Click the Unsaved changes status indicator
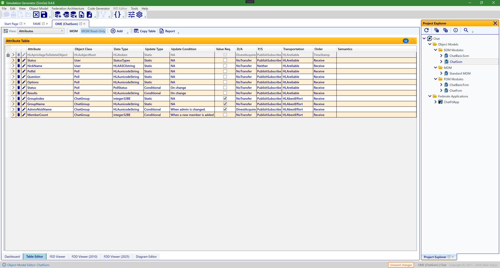The width and height of the screenshot is (500, 268). 401,265
